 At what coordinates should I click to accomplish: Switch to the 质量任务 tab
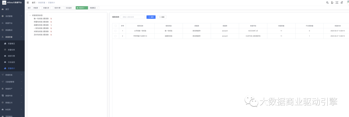click(47, 8)
